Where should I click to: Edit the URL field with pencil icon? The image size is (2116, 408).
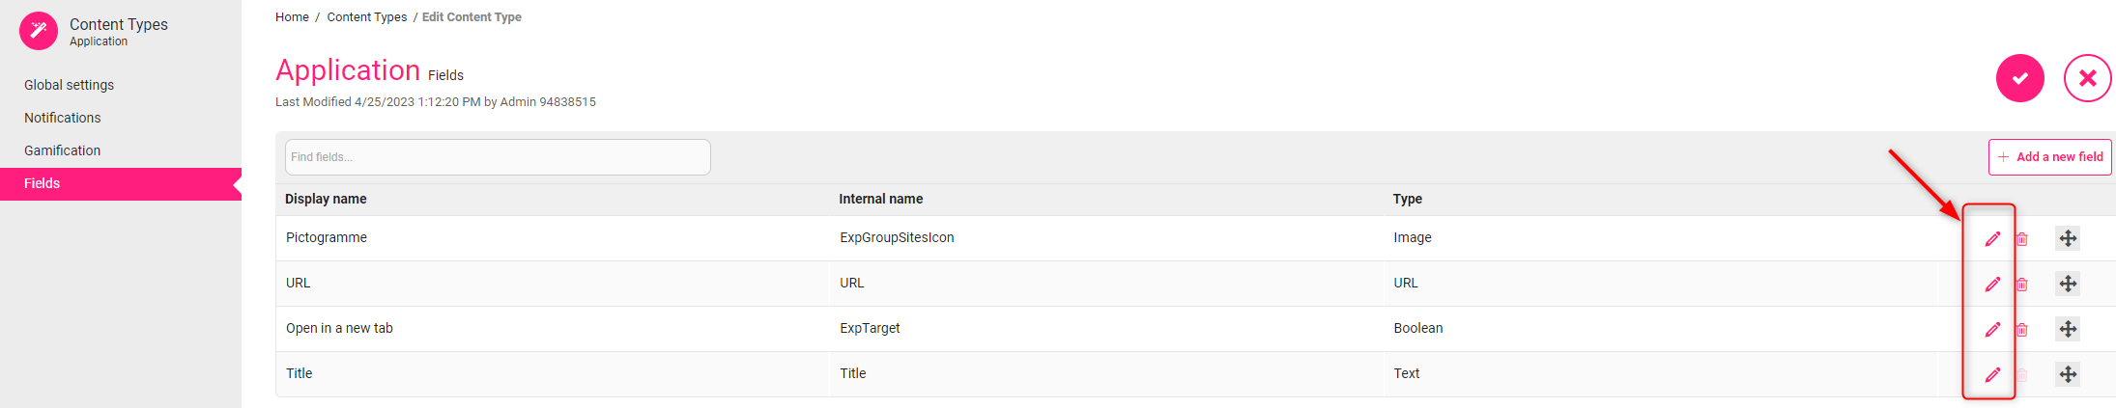tap(1992, 284)
